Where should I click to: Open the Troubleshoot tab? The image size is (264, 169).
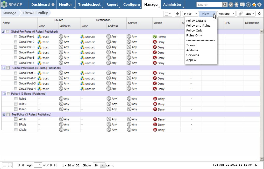coord(90,5)
